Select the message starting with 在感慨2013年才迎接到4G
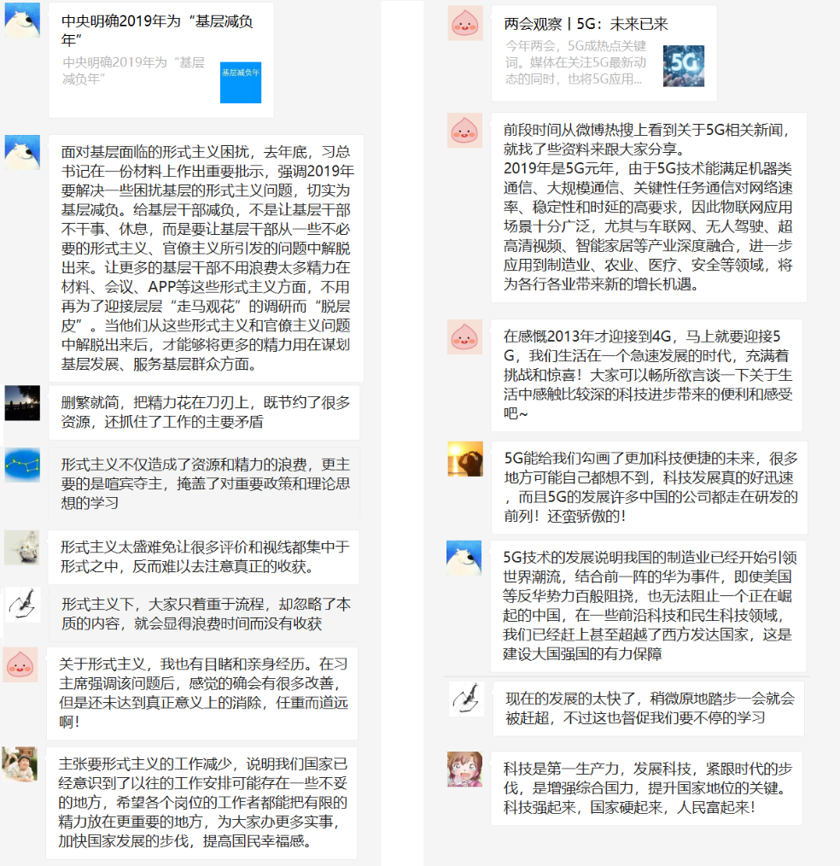This screenshot has width=840, height=866. 646,375
